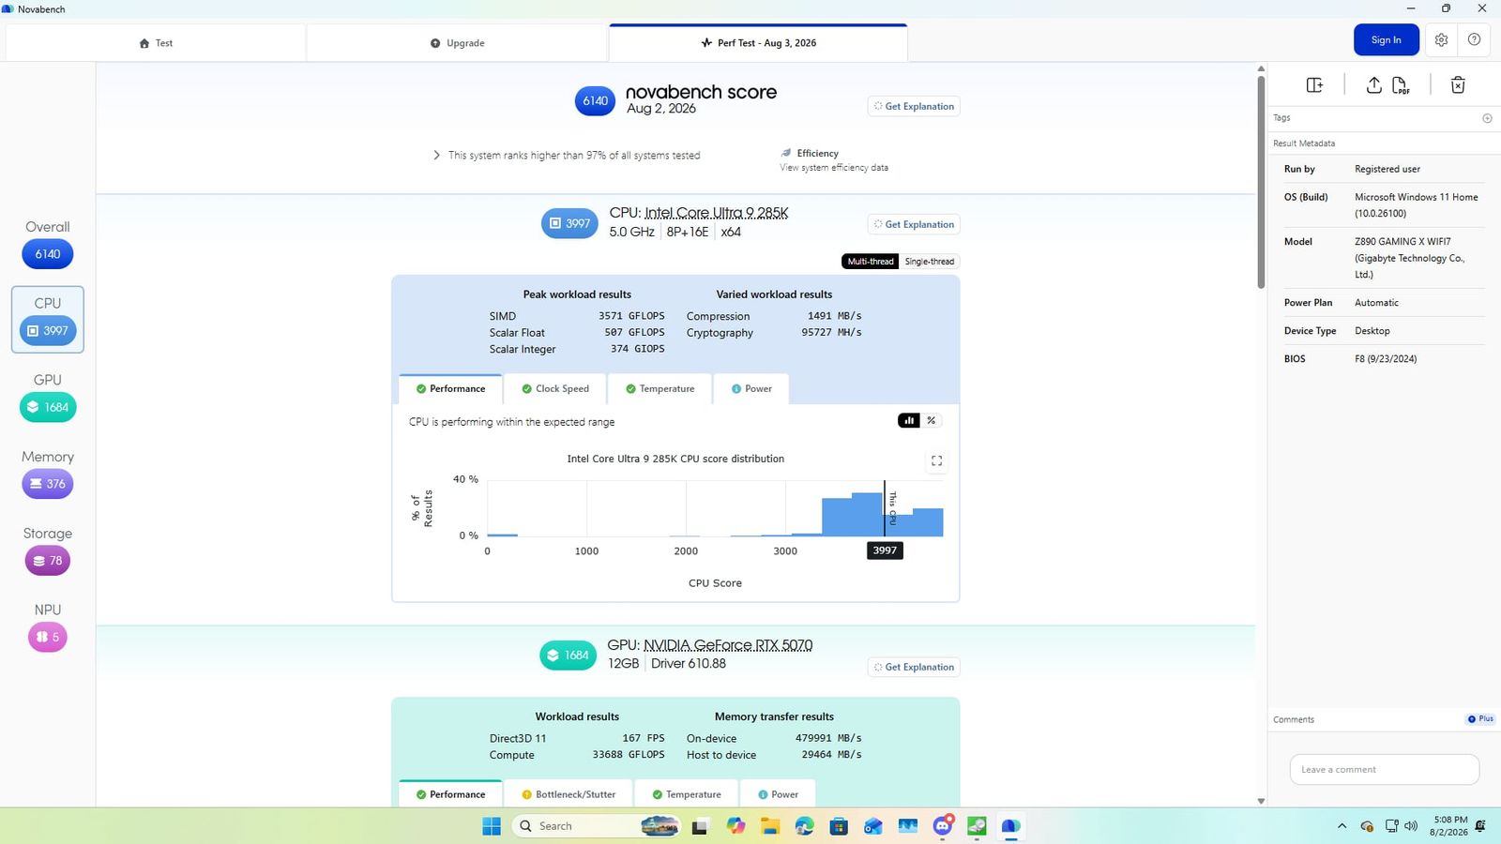This screenshot has height=844, width=1501.
Task: Open File Explorer from the taskbar
Action: 770,826
